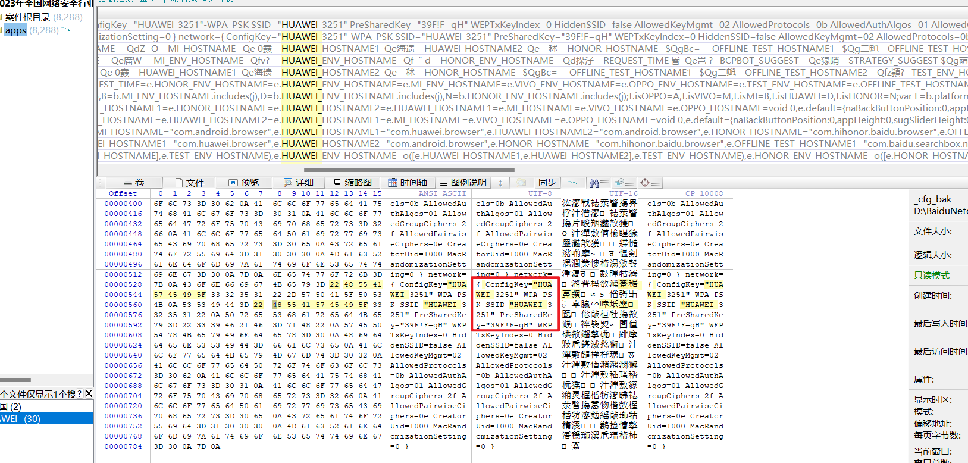Click the 创建时间 field in the info panel
The height and width of the screenshot is (463, 968).
933,296
